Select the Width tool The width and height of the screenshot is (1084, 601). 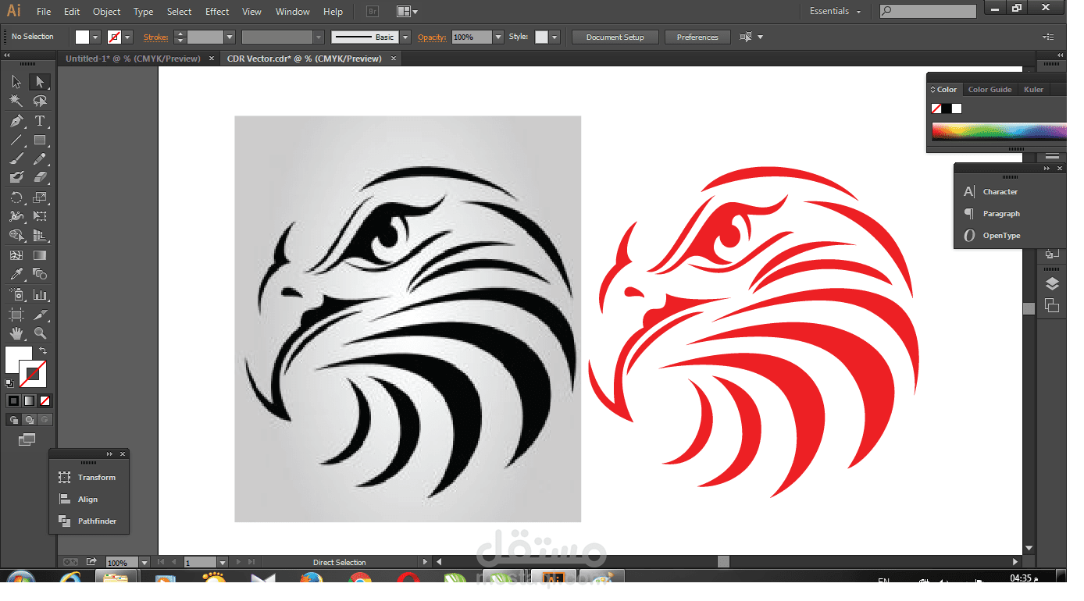tap(16, 216)
